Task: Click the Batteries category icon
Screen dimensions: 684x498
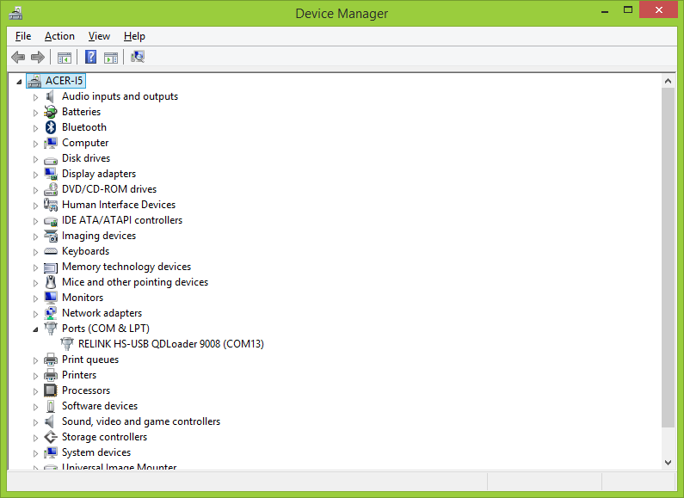Action: point(51,112)
